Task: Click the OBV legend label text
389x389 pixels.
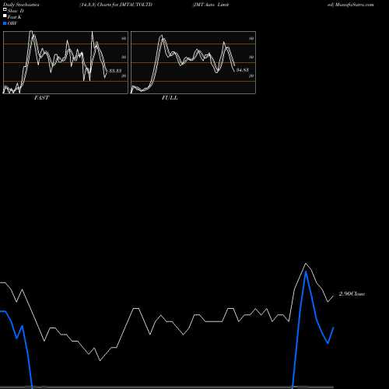Action: pyautogui.click(x=12, y=23)
